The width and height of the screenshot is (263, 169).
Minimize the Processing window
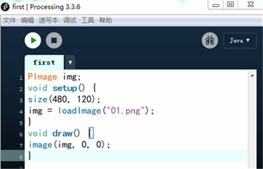(216, 5)
